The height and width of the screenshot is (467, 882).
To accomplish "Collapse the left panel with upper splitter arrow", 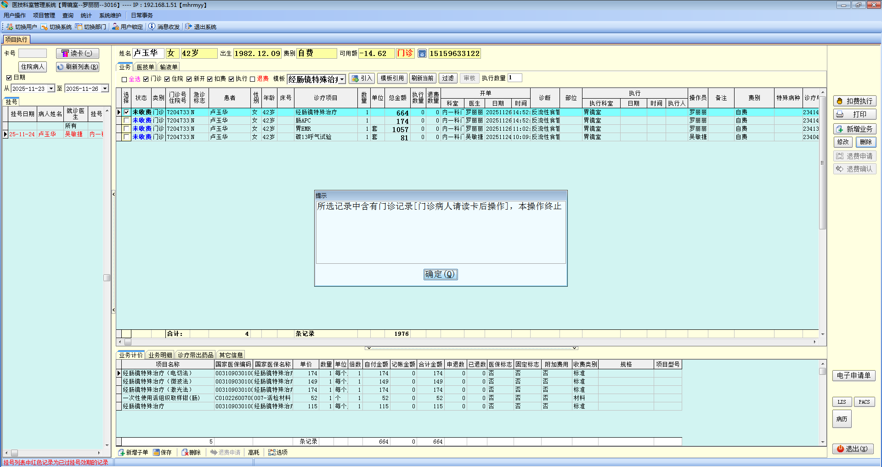I will (113, 194).
